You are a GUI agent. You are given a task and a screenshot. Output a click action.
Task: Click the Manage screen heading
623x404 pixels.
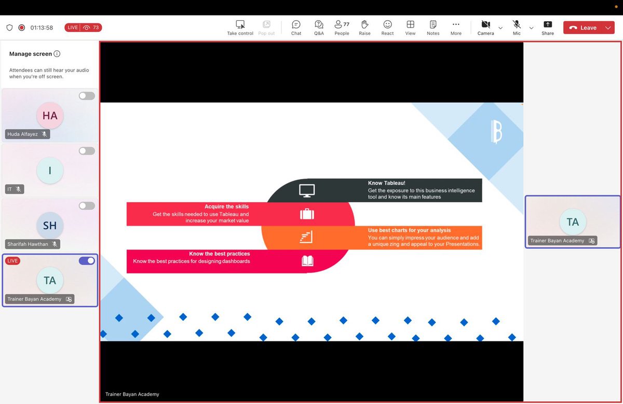pyautogui.click(x=31, y=54)
